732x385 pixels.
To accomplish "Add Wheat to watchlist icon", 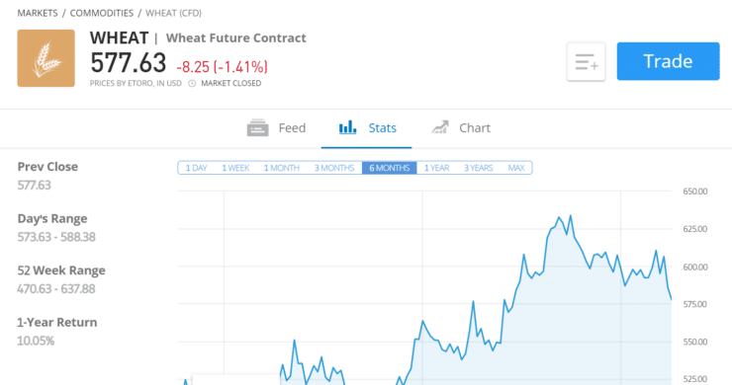I will 586,61.
